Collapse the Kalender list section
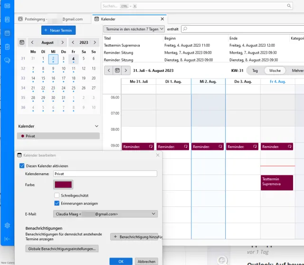Viewport: 304px width, 265px height. (96, 126)
